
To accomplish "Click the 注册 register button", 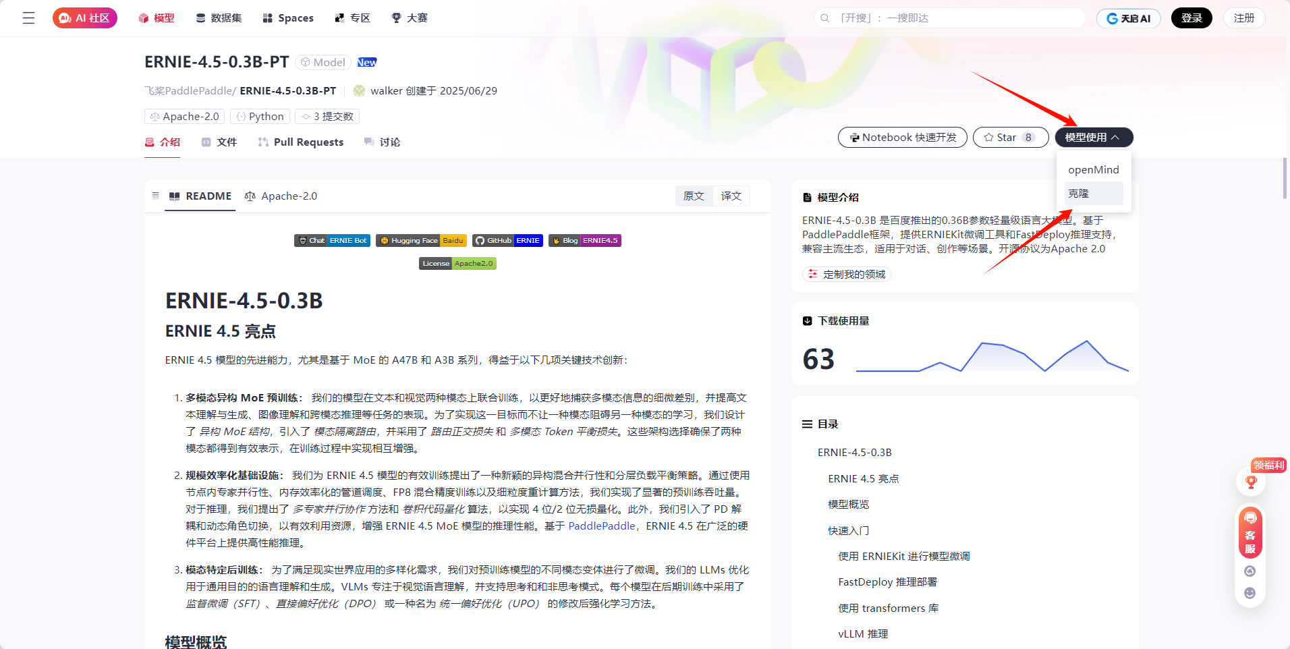I will (1244, 18).
